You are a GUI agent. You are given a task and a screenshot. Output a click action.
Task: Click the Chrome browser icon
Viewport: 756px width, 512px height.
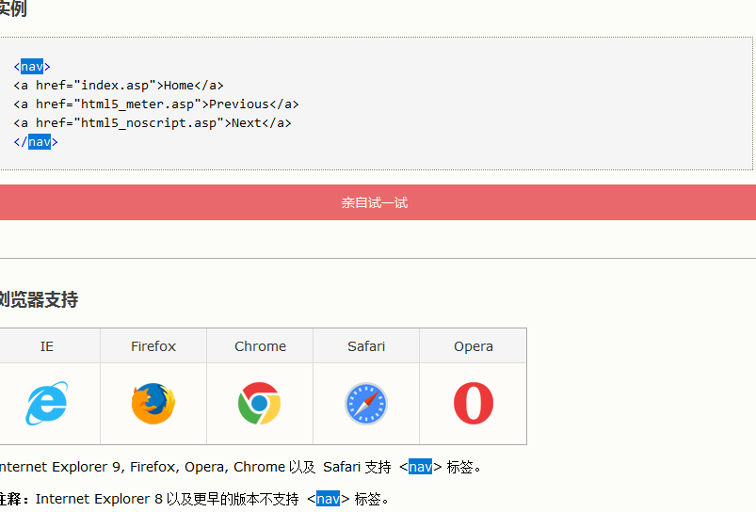click(x=260, y=404)
